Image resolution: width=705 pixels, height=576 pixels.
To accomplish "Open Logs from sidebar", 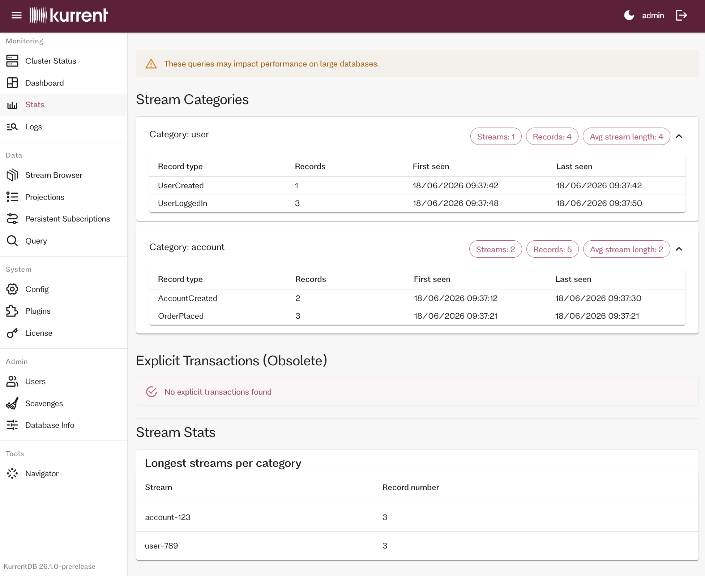I will [64, 126].
